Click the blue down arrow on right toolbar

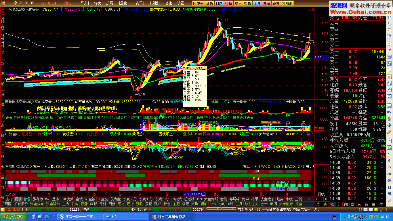tap(389, 24)
